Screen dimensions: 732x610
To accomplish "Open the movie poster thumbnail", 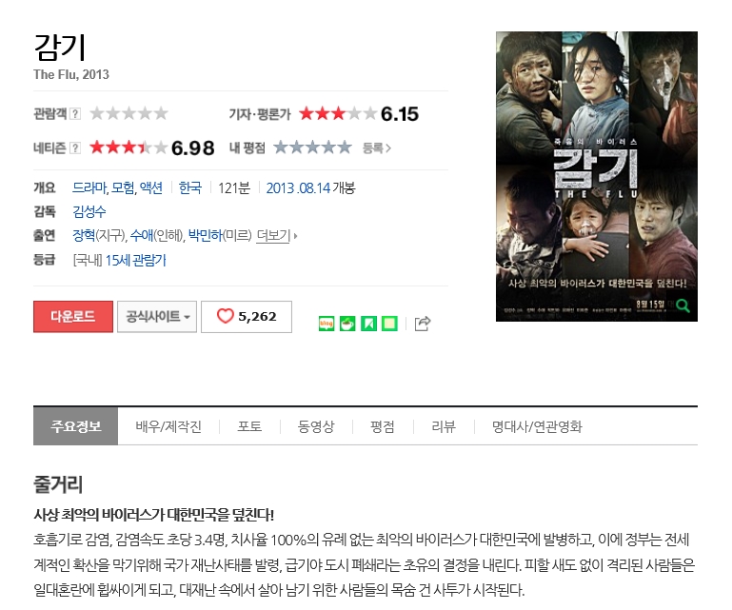I will 597,176.
